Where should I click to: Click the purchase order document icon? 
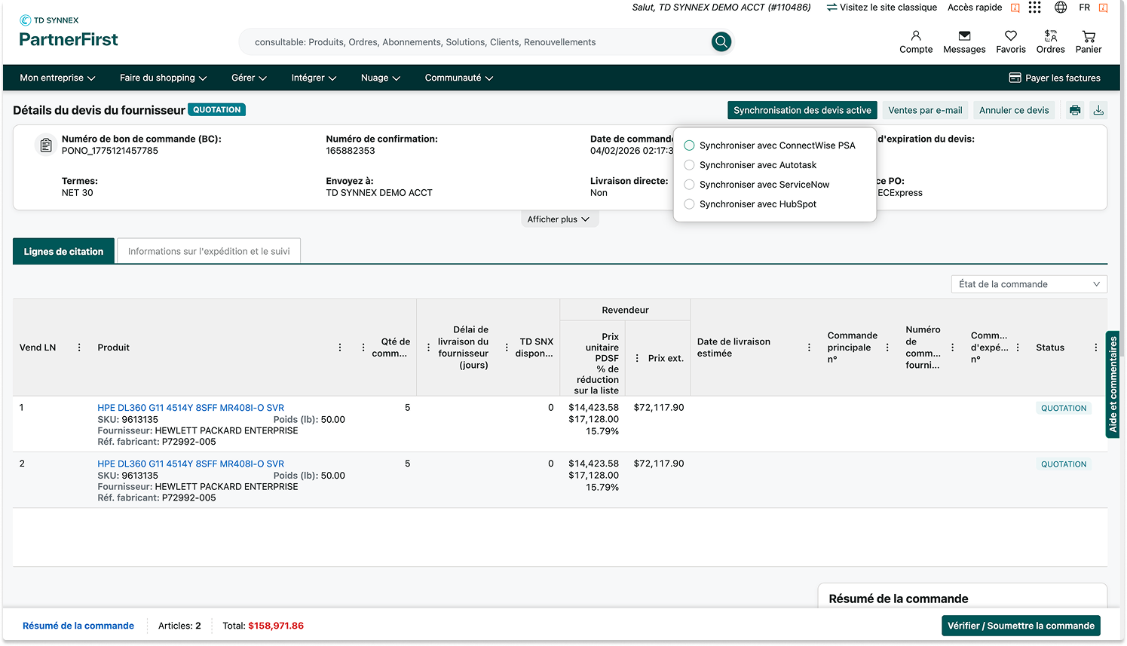[x=46, y=145]
